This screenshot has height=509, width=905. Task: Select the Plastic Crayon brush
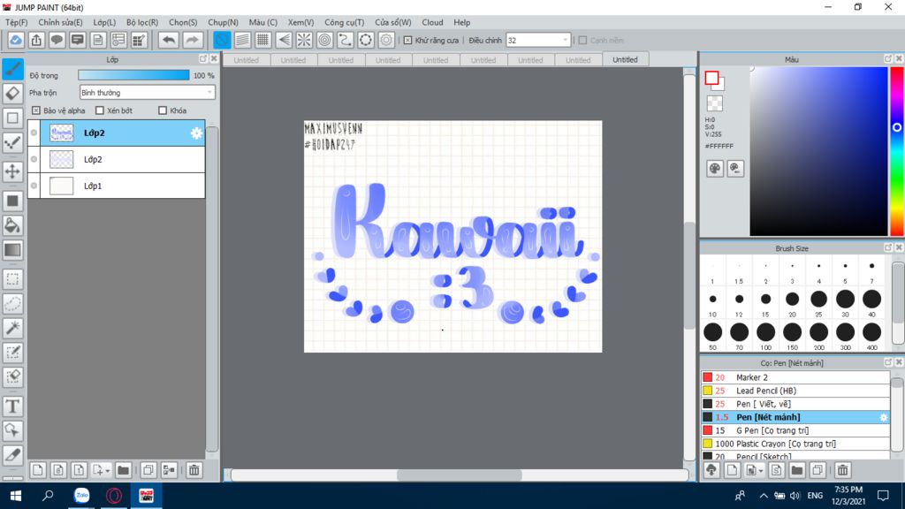point(795,444)
